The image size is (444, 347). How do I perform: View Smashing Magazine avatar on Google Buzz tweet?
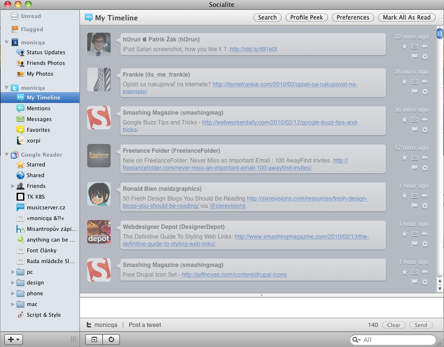pyautogui.click(x=99, y=117)
